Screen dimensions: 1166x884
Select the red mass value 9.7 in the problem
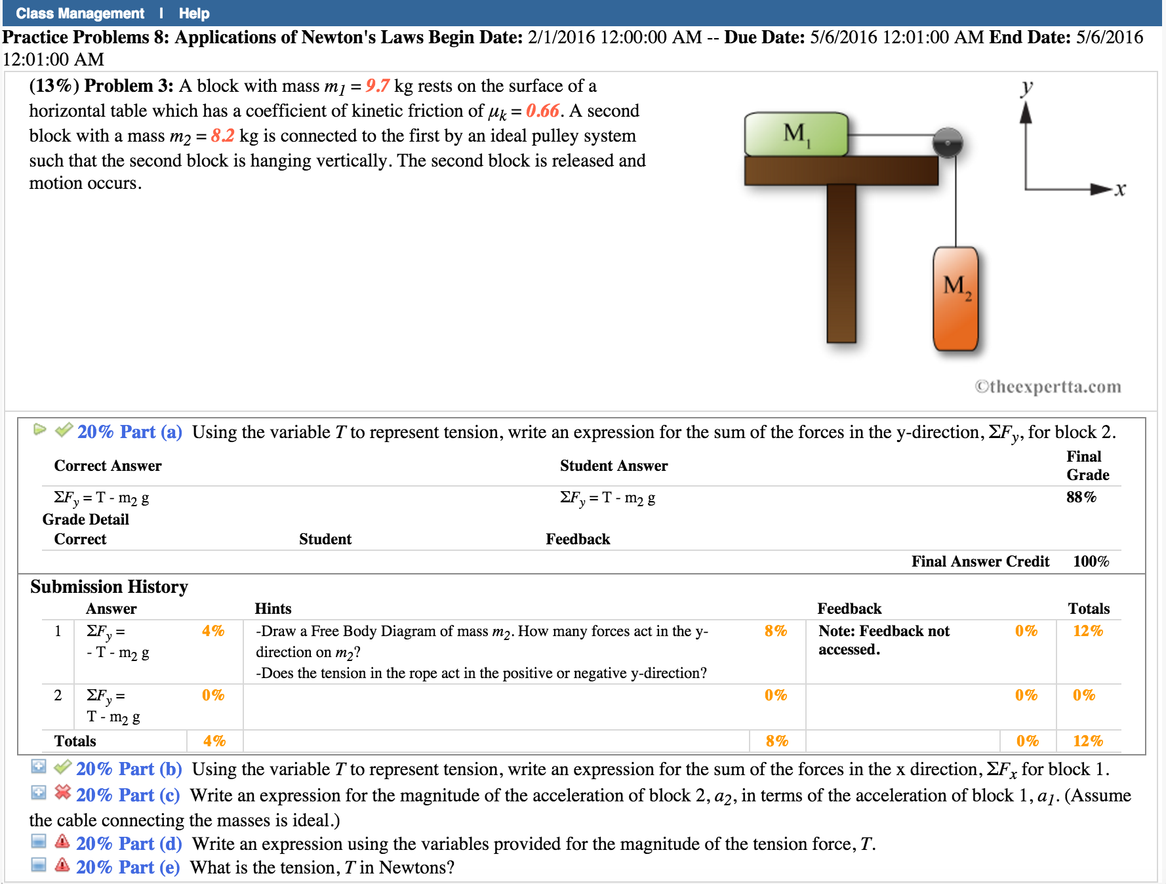376,85
